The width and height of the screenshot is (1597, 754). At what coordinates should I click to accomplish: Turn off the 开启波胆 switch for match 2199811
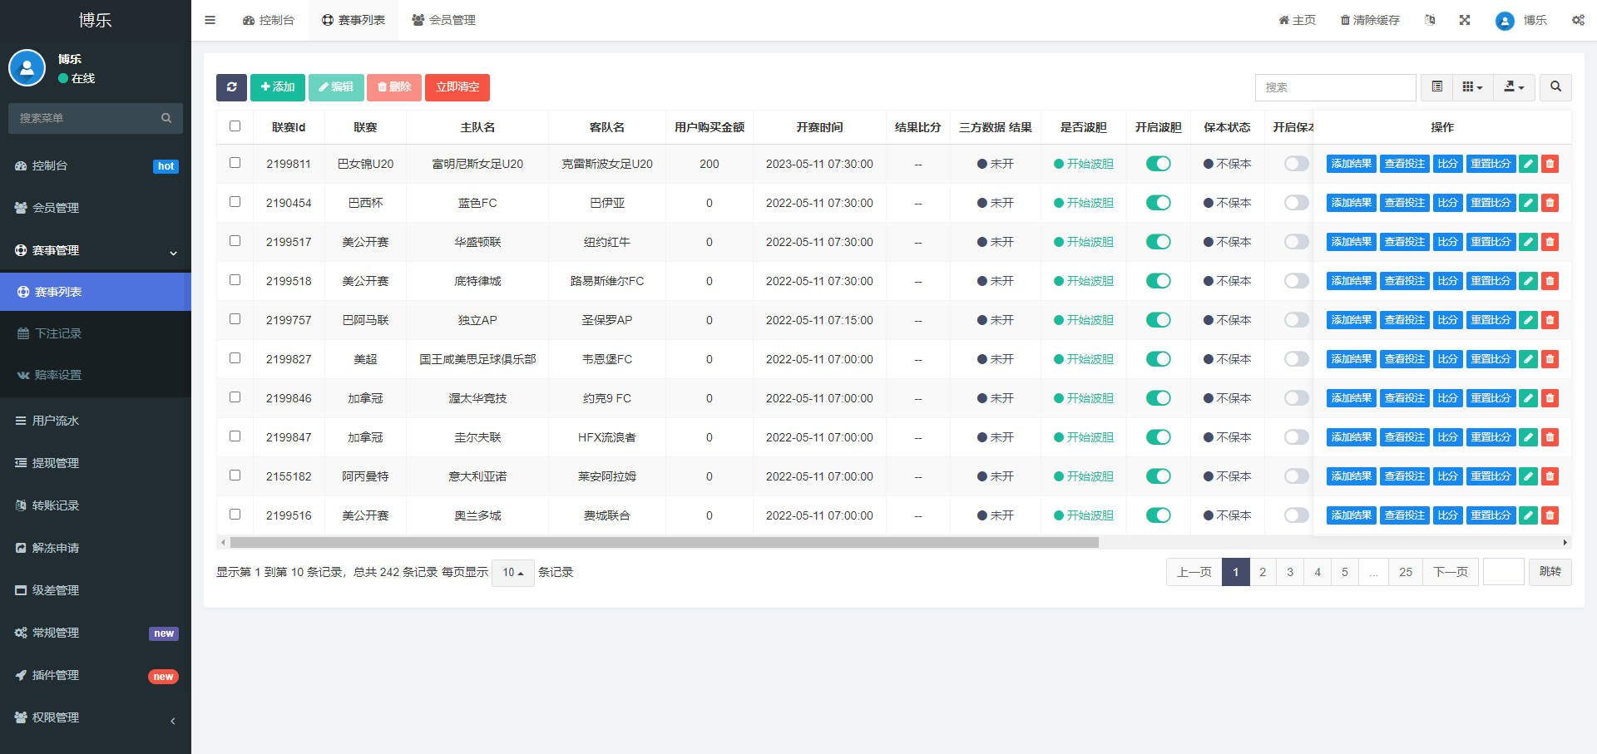[1158, 164]
